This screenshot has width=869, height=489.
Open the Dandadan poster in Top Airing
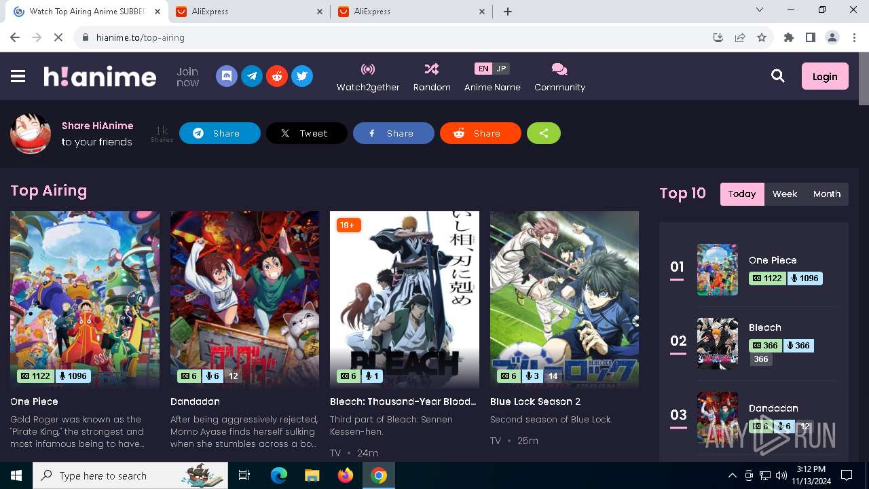(244, 300)
